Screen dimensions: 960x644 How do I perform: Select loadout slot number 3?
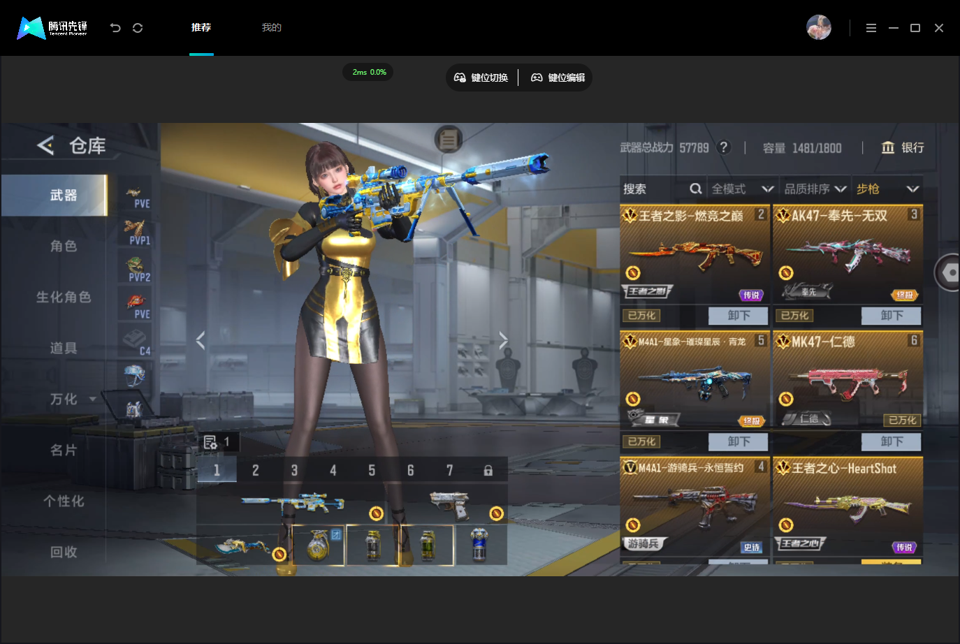click(294, 470)
